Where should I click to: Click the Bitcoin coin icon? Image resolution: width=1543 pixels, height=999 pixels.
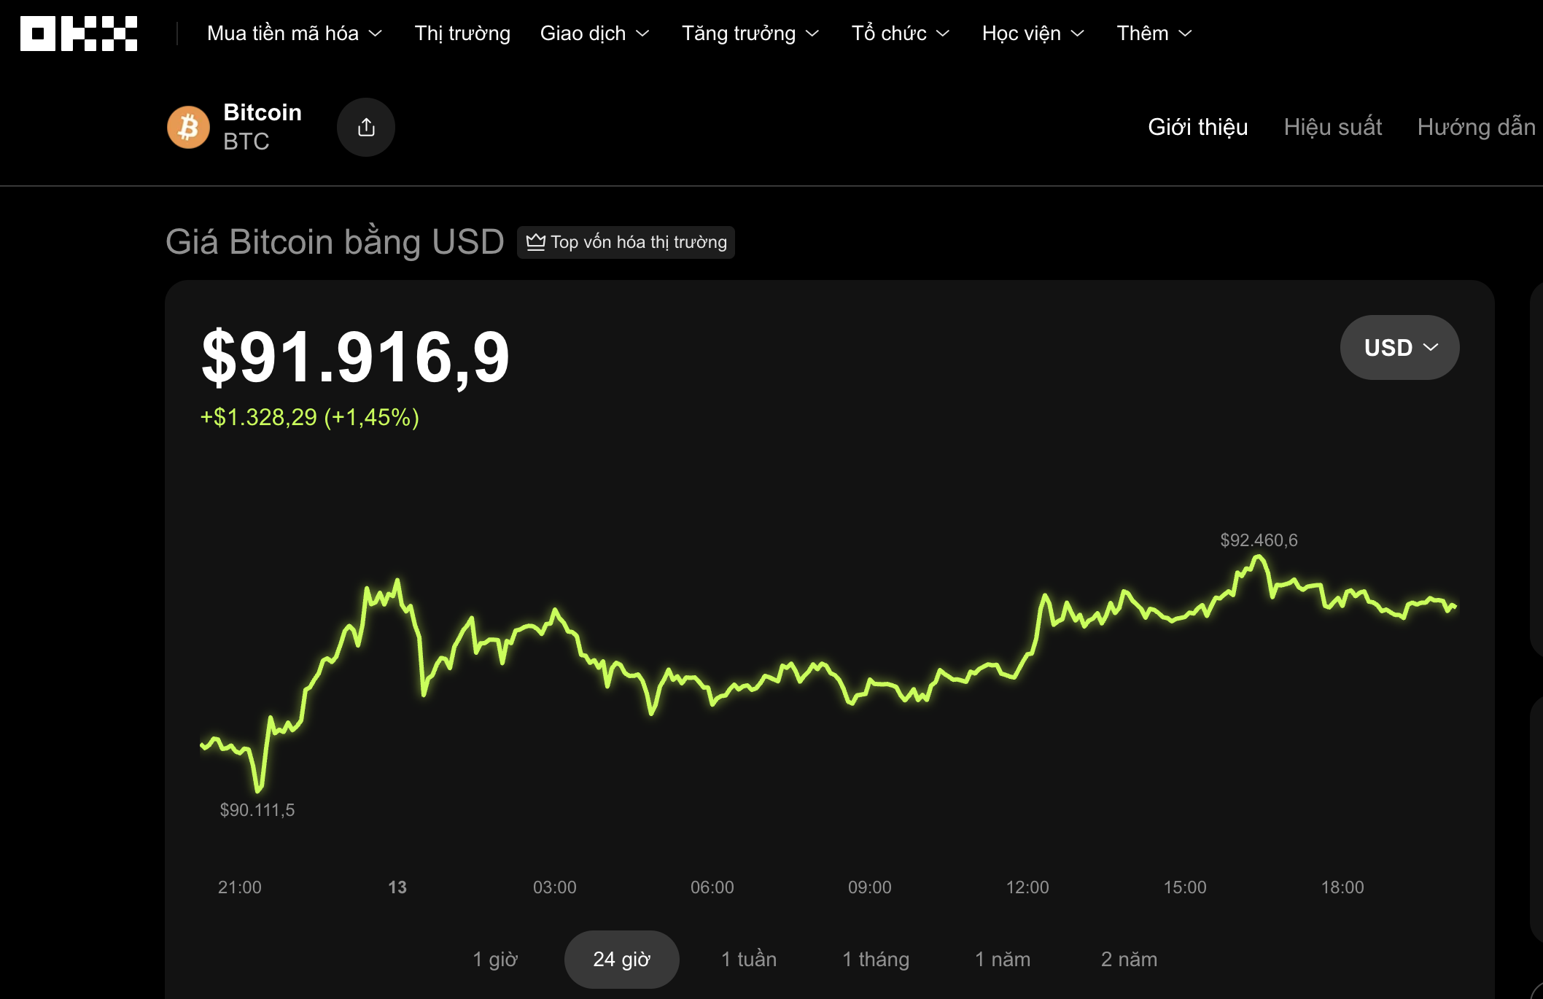tap(187, 127)
